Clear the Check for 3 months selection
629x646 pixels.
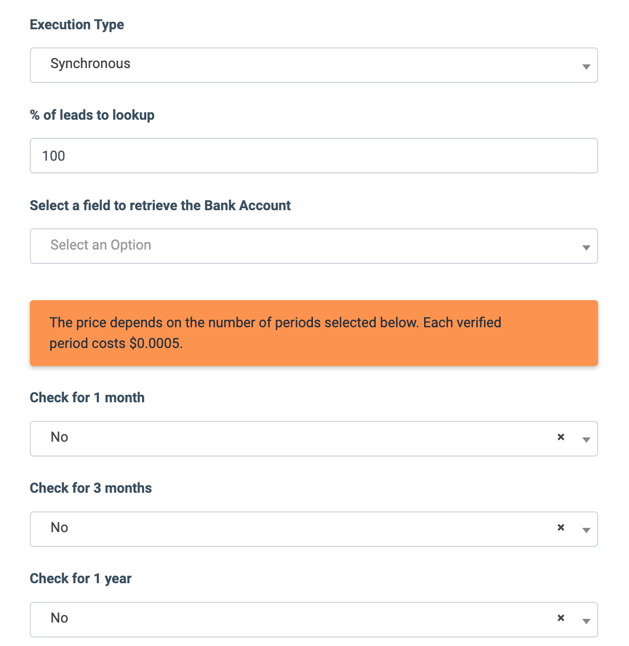point(560,528)
